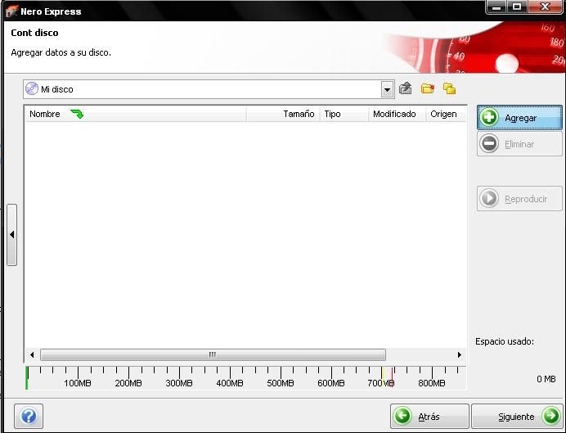Click the Agregar button
Viewport: 566px width, 433px height.
pos(519,118)
